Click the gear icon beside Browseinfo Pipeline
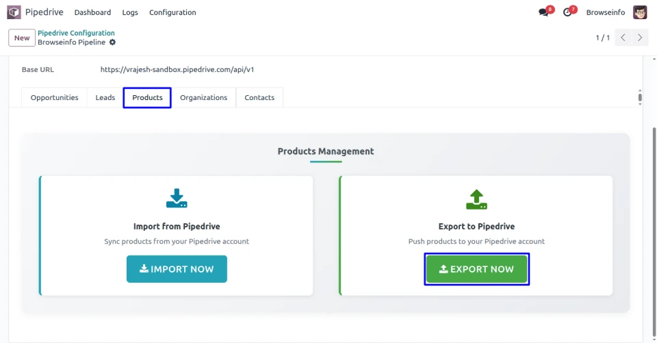This screenshot has width=657, height=343. click(113, 42)
